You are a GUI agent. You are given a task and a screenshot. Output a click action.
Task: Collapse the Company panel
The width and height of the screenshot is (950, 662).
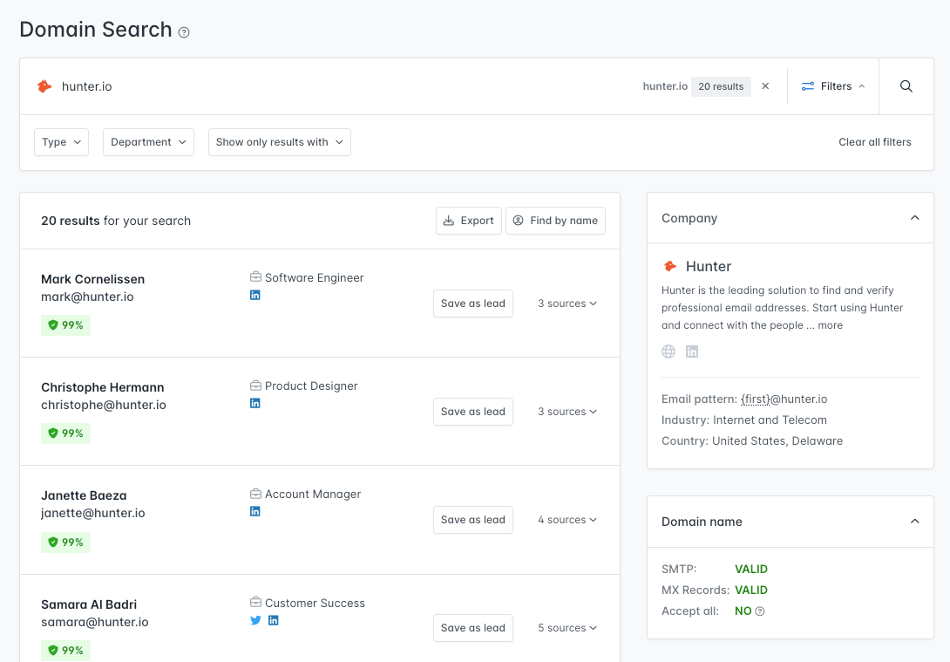(914, 217)
